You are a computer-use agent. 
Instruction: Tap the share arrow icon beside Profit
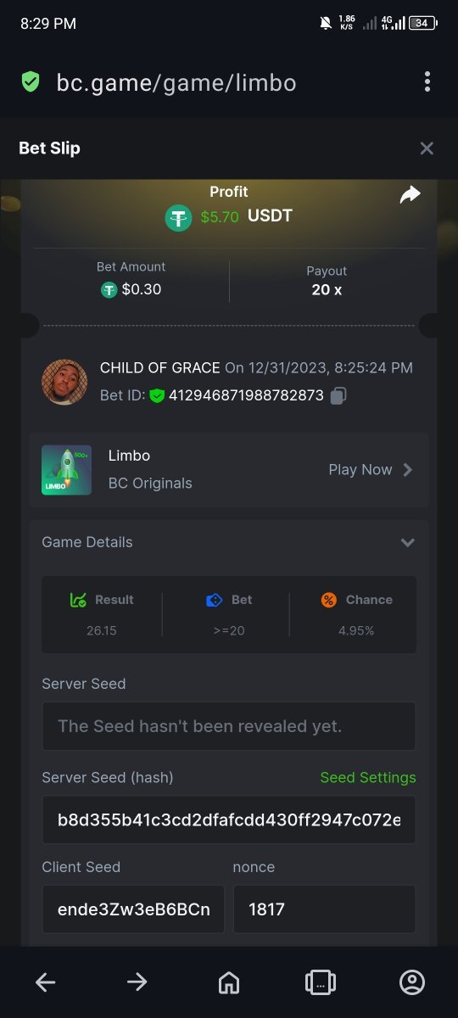tap(410, 195)
